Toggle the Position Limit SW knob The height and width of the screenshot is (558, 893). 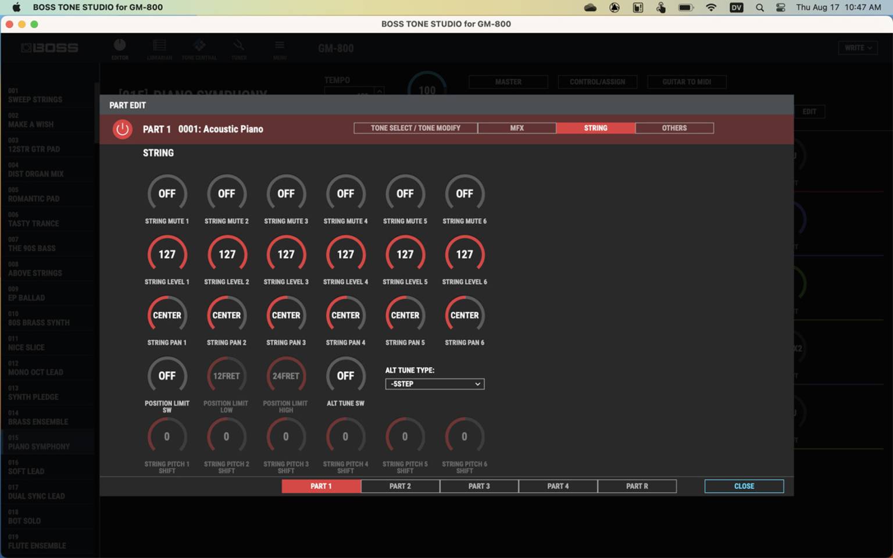167,376
